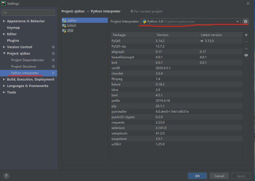
Task: Select Project Dependencies page
Action: (x=27, y=60)
